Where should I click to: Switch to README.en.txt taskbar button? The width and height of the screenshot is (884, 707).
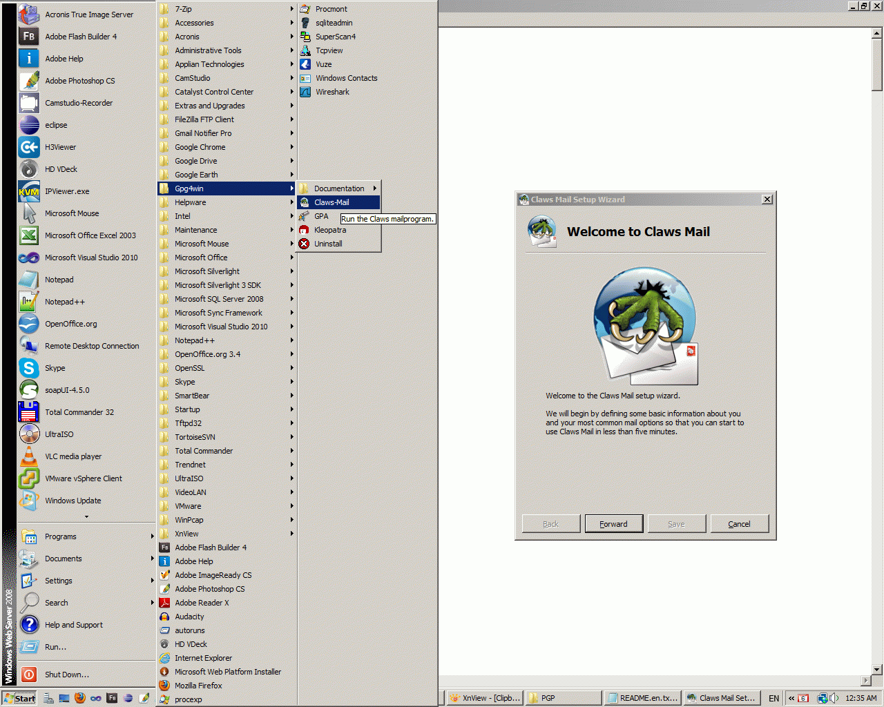tap(642, 698)
